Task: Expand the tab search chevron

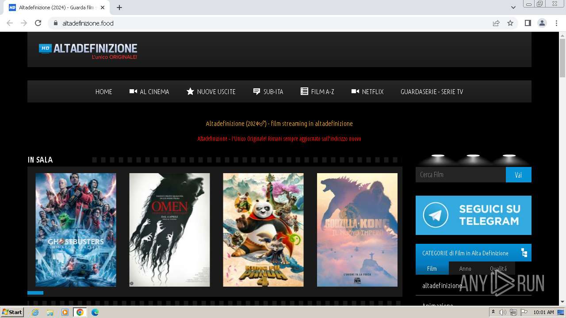Action: pos(513,8)
